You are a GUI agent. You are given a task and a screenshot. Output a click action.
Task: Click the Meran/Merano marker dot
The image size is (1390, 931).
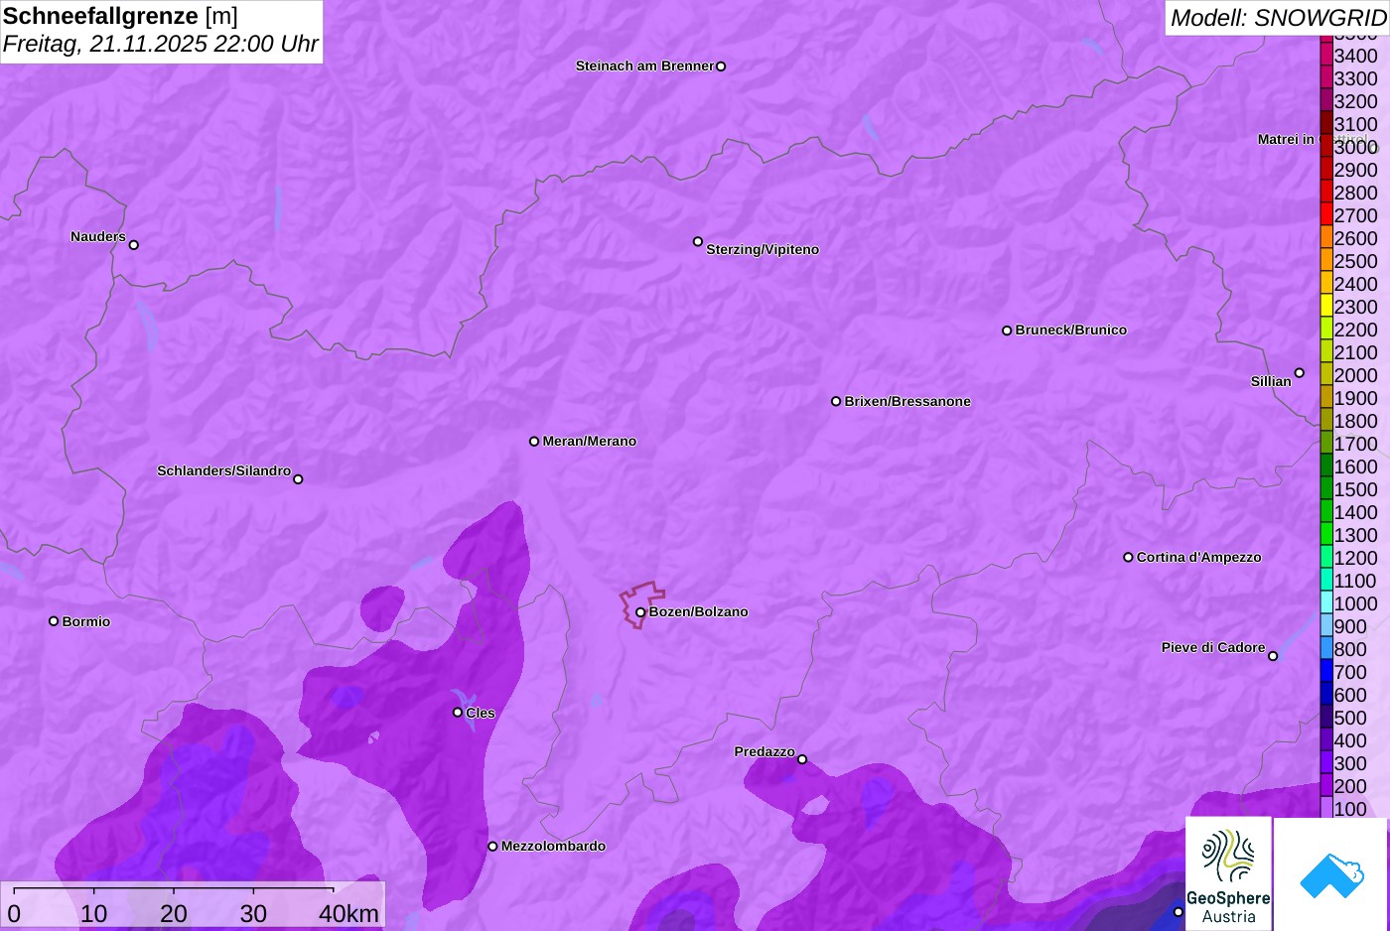pyautogui.click(x=534, y=441)
